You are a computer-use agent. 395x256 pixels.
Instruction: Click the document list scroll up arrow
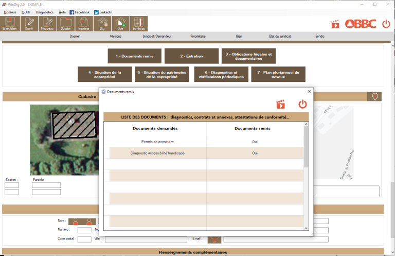[x=306, y=124]
